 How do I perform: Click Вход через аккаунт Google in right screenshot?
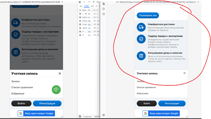[161, 113]
